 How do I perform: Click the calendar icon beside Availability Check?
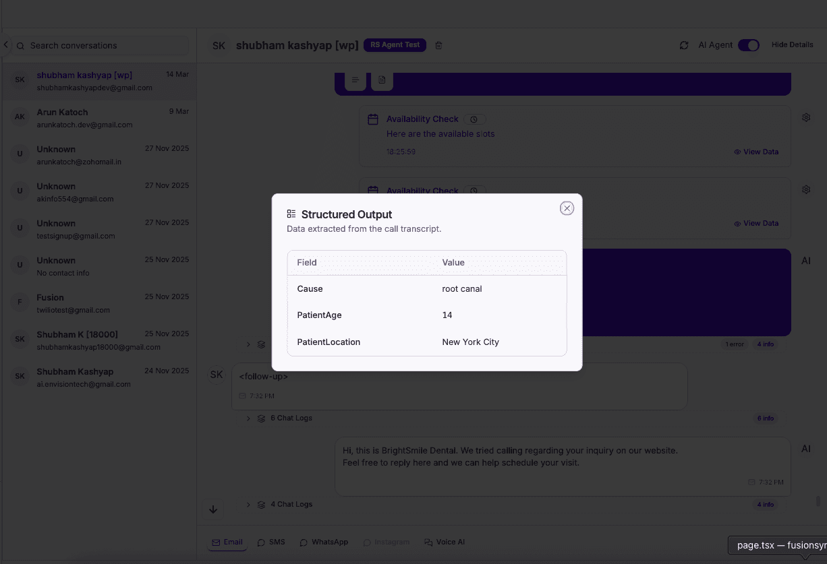click(x=373, y=119)
